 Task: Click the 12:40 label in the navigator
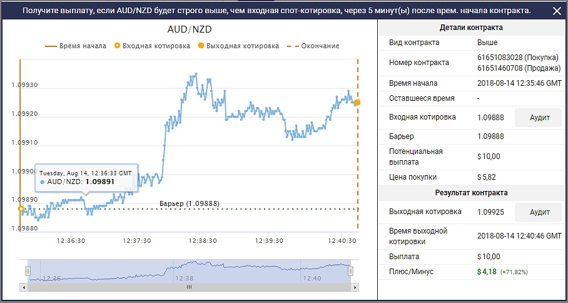312,279
